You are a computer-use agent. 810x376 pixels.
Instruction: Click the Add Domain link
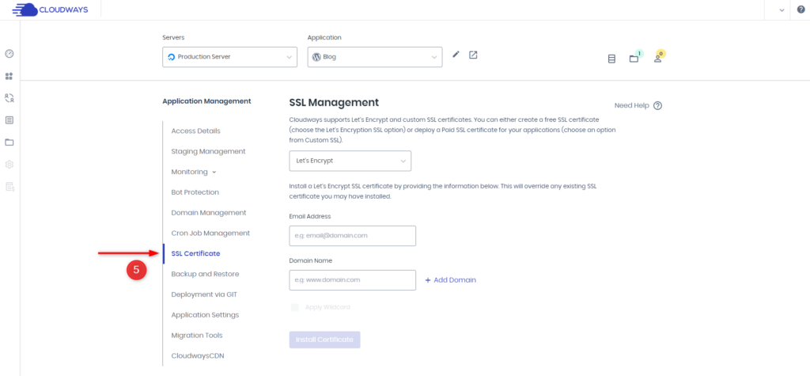451,280
